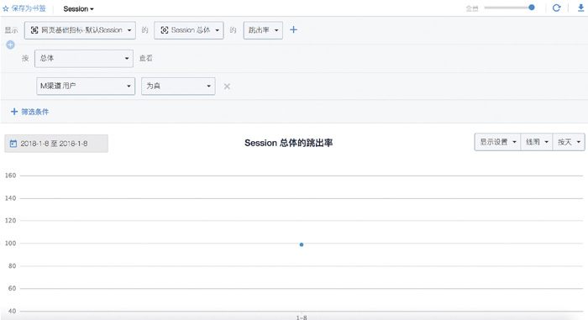Click the blue plus icon beside 跳出率
This screenshot has width=588, height=320.
[x=294, y=29]
